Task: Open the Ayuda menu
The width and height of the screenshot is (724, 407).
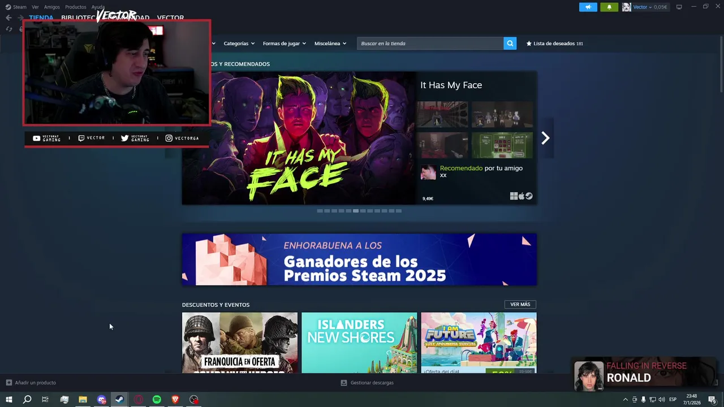Action: click(x=98, y=7)
